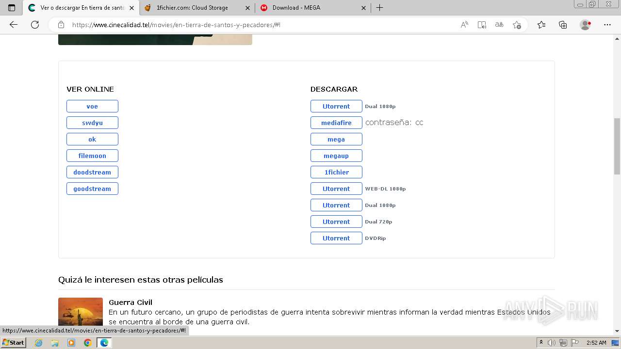Switch to the 1fichier.com Cloud Storage tab
Screen dimensions: 621x349
[x=196, y=8]
